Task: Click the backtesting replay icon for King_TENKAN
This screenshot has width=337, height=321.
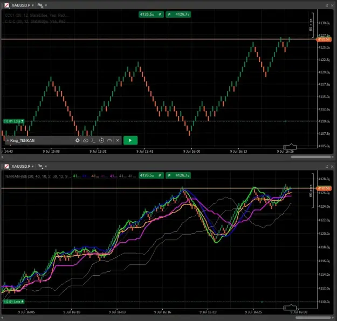Action: pos(101,140)
